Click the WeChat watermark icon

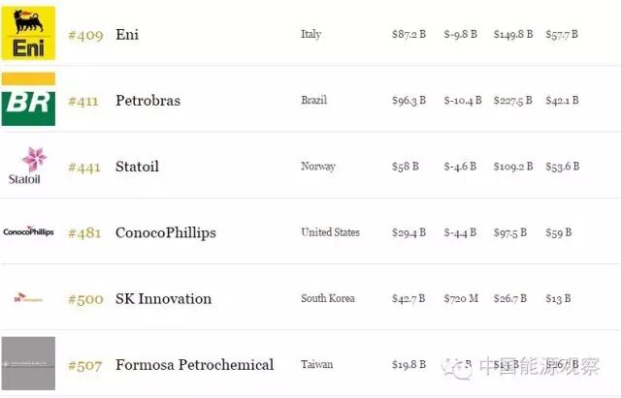[x=457, y=368]
